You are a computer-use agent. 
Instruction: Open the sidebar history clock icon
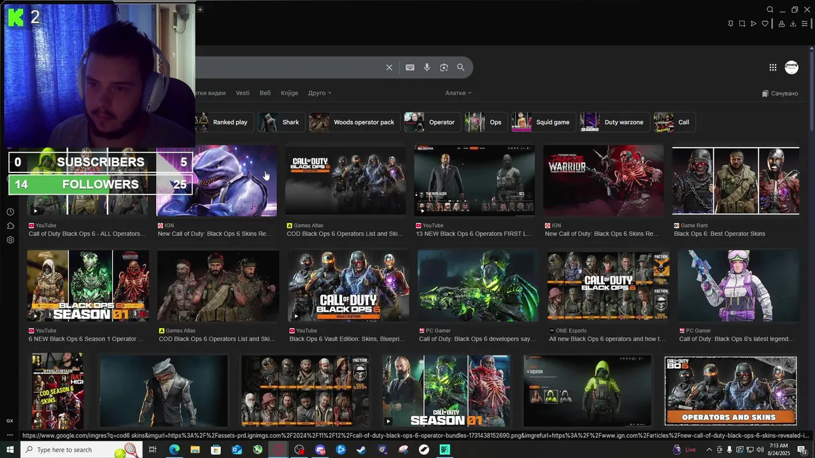click(x=10, y=212)
